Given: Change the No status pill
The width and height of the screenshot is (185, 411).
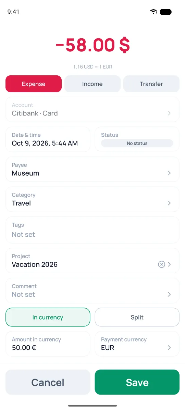Looking at the screenshot, I should (x=137, y=143).
